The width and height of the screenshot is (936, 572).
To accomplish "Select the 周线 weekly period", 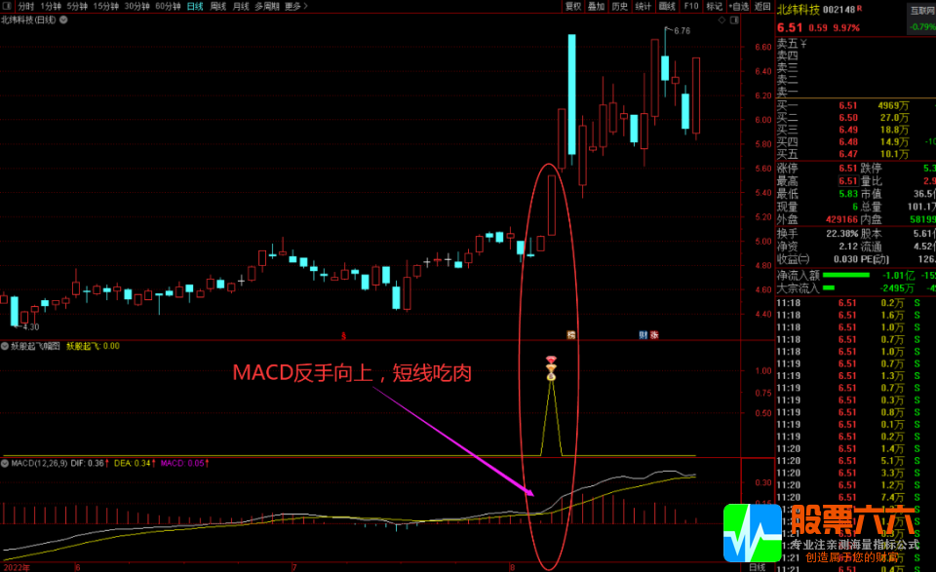I will (x=218, y=6).
